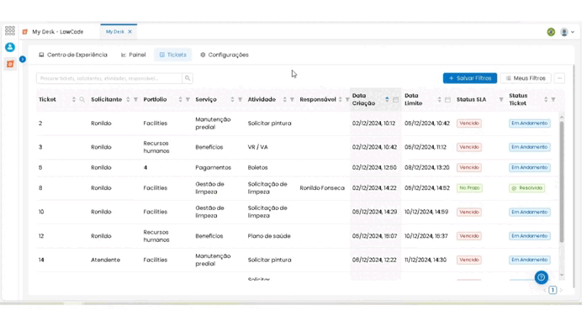The height and width of the screenshot is (326, 582).
Task: Filter the Atividade column
Action: (292, 99)
